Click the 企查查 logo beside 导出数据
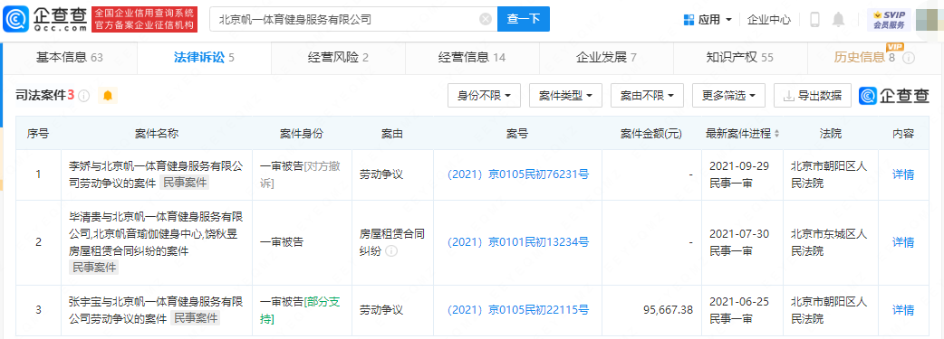This screenshot has width=944, height=339. [894, 96]
